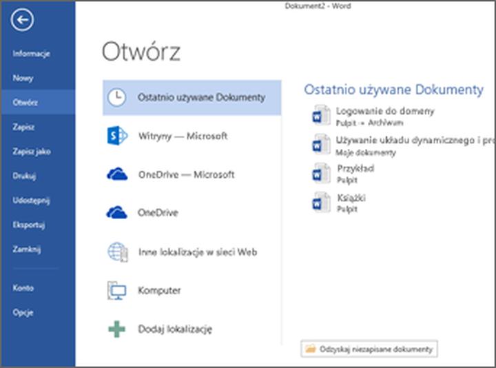The height and width of the screenshot is (368, 496).
Task: Click the OneDrive — Microsoft cloud icon
Action: click(117, 174)
